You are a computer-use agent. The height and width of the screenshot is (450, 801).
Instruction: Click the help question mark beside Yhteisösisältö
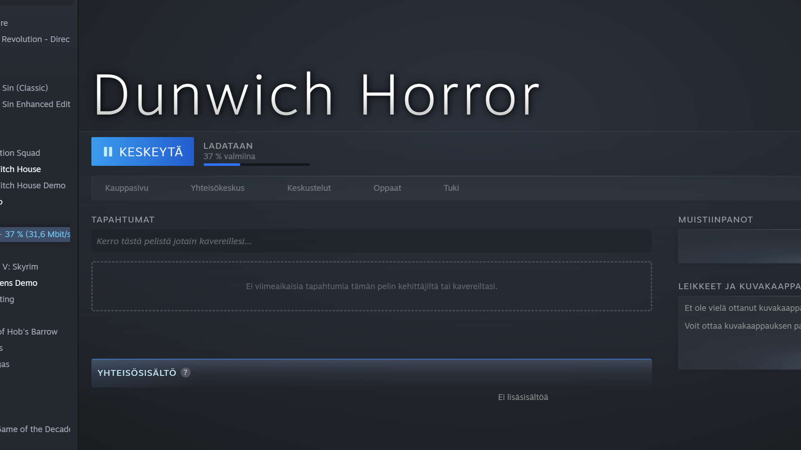pyautogui.click(x=186, y=372)
